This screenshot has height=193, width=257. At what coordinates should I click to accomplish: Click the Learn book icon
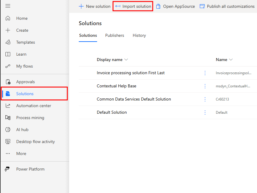pyautogui.click(x=8, y=54)
